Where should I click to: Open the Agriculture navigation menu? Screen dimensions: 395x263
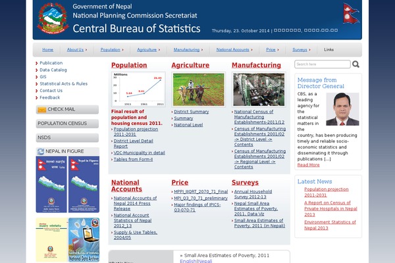pyautogui.click(x=147, y=49)
